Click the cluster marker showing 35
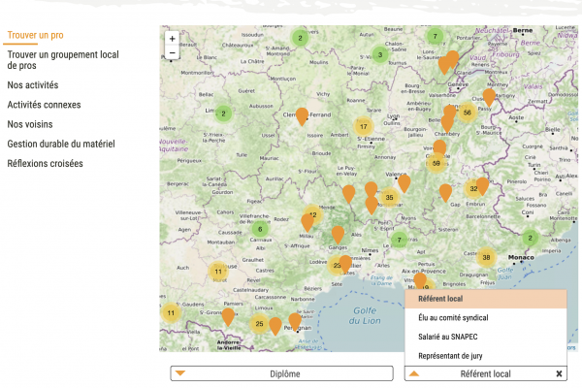Viewport: 582px width, 388px height. (389, 198)
